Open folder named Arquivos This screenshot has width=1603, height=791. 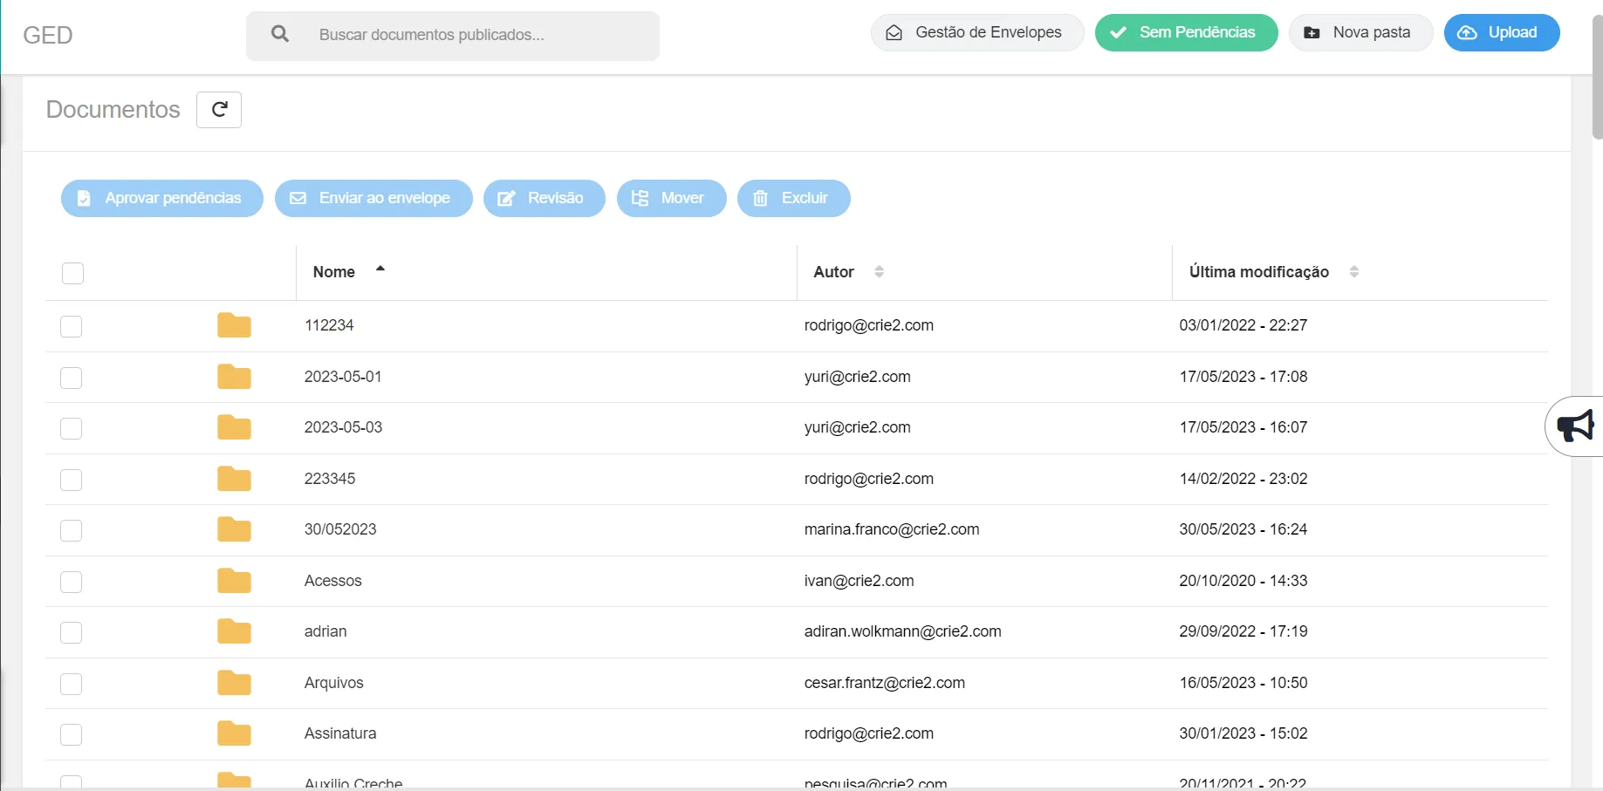333,683
